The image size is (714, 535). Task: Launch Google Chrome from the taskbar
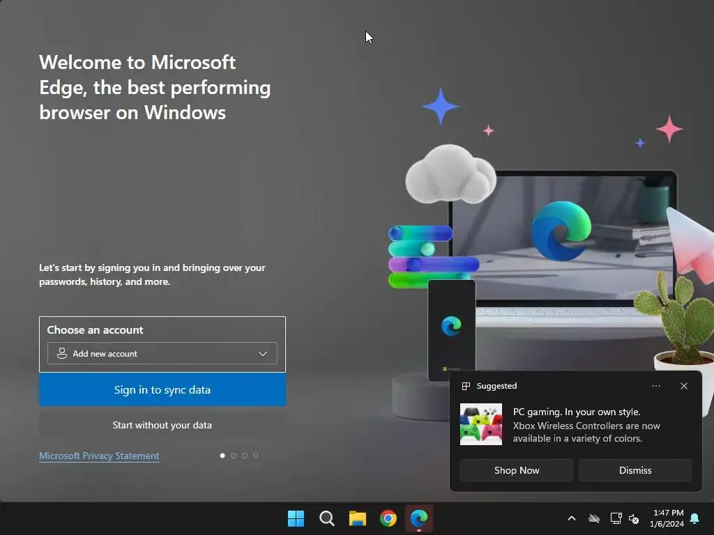tap(388, 518)
